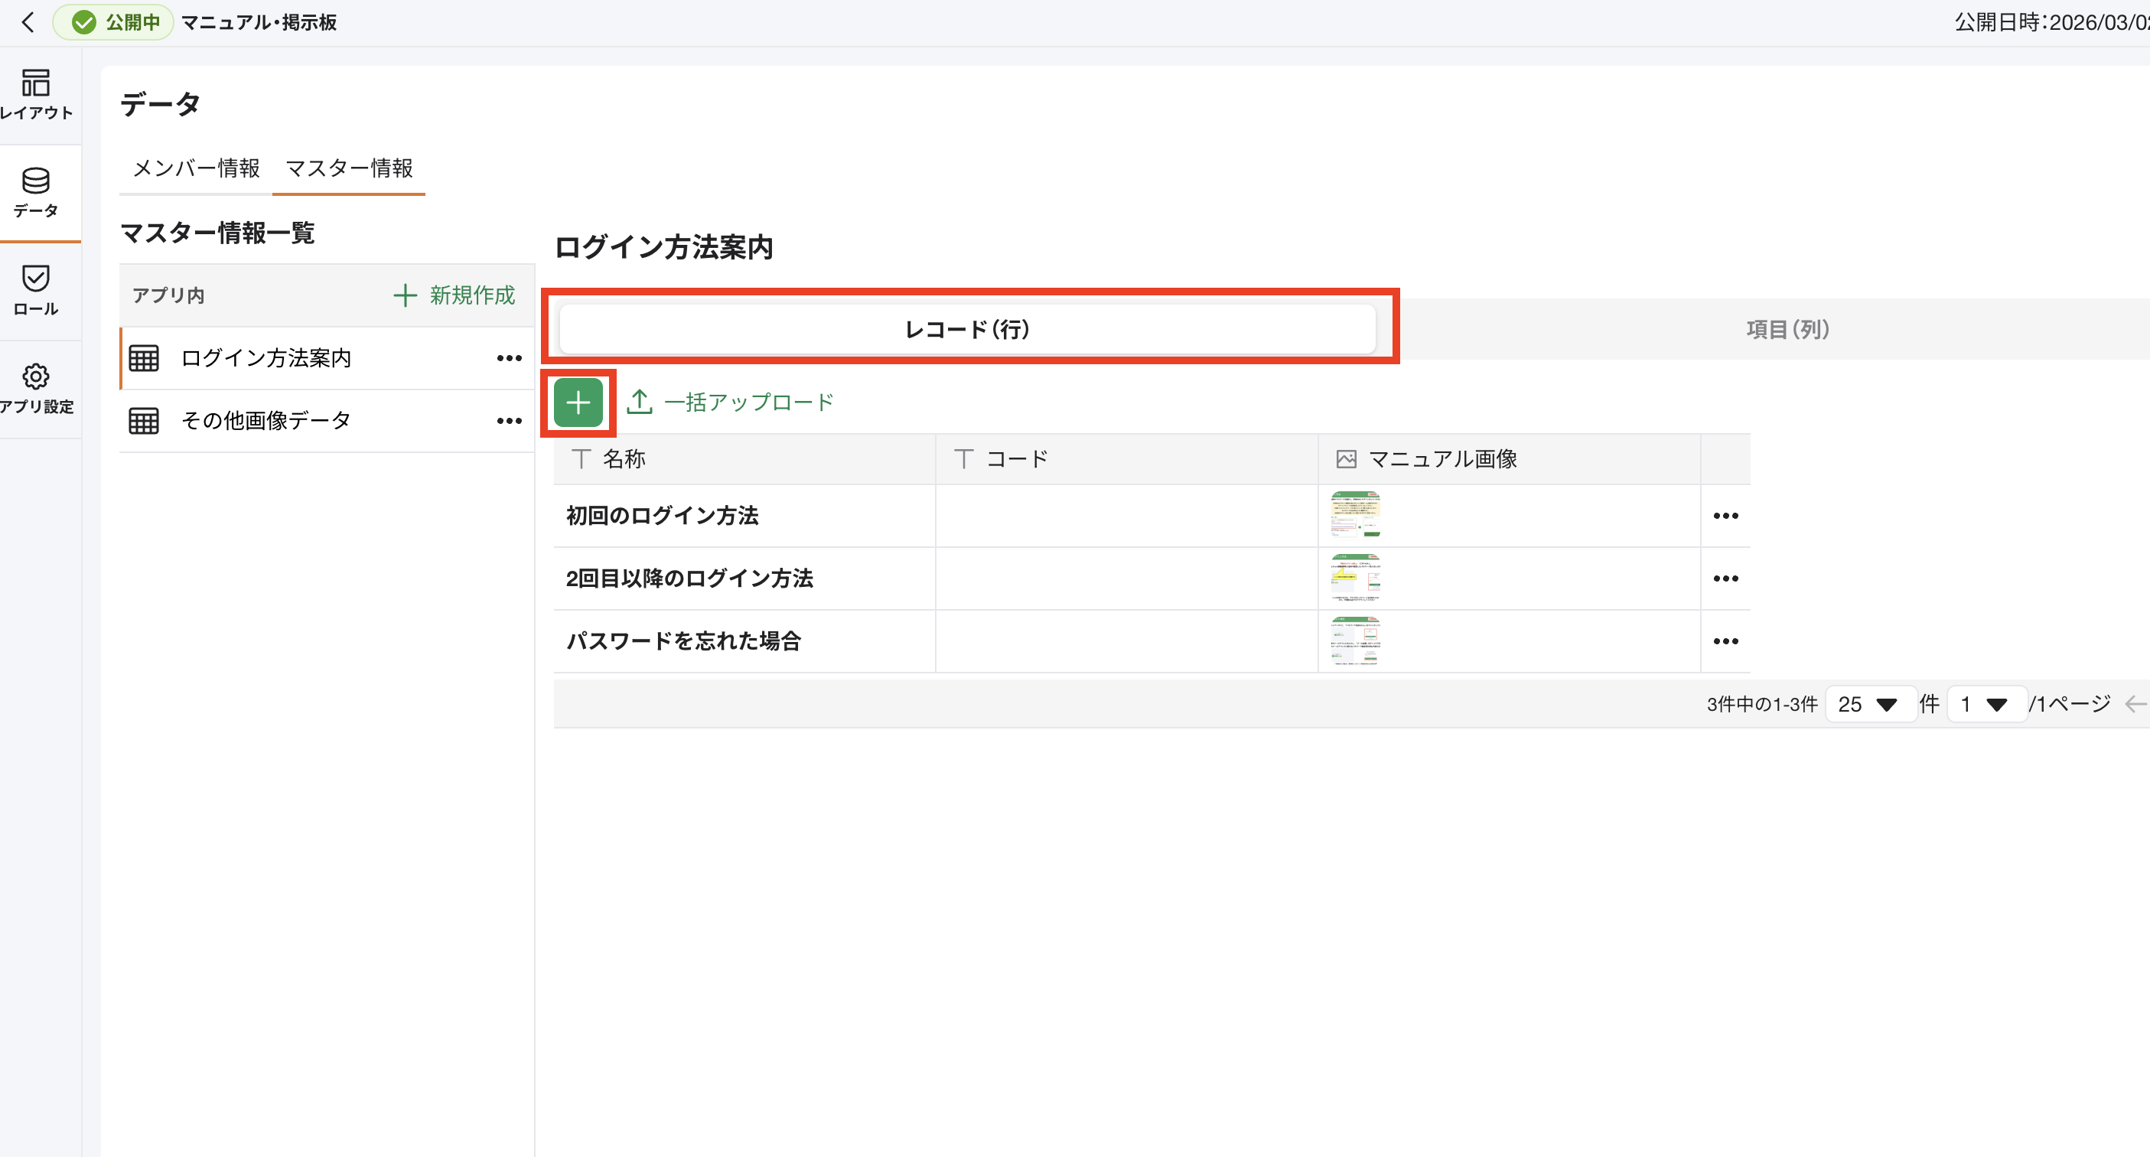Image resolution: width=2150 pixels, height=1157 pixels.
Task: Click the thumbnail for パスワードを忘れた場合
Action: 1356,641
